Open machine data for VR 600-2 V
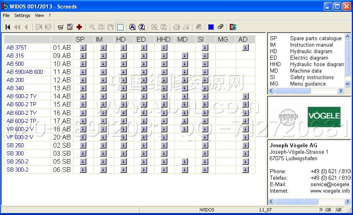Screen dimensions: 353x215 [x=184, y=129]
